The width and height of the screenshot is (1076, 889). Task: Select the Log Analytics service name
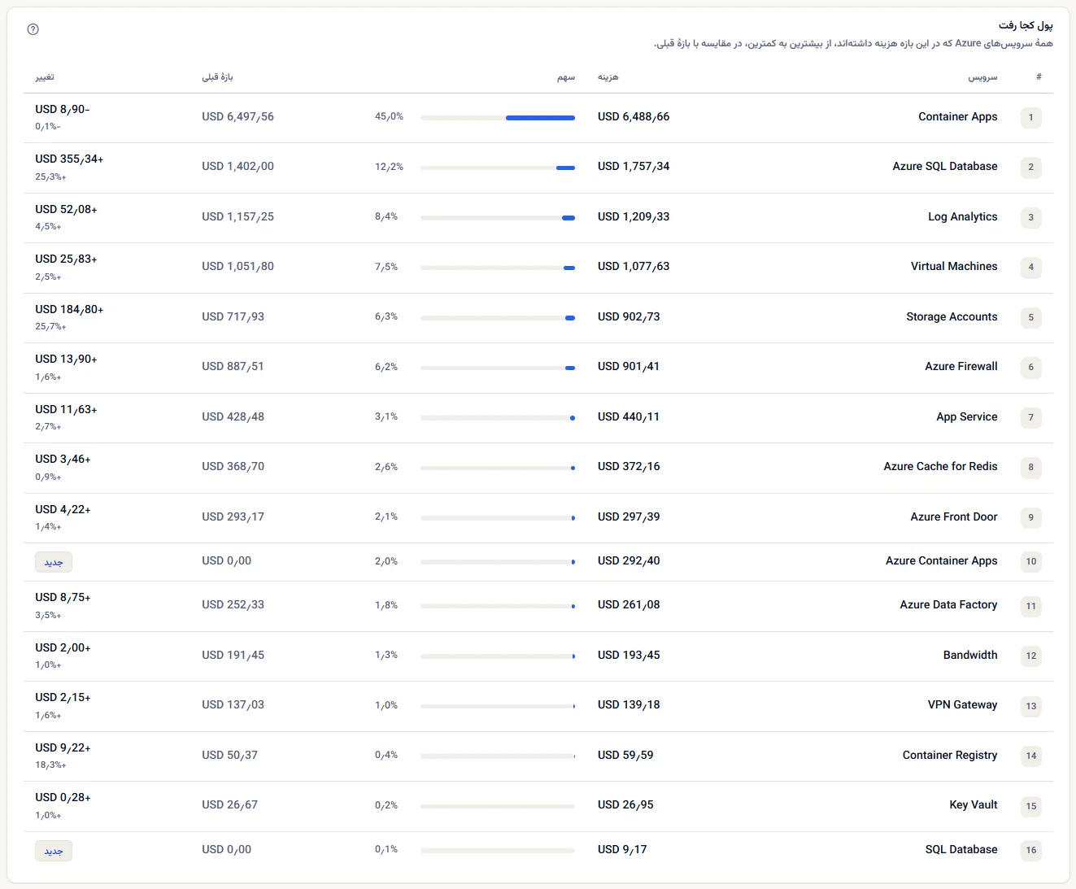pyautogui.click(x=963, y=216)
